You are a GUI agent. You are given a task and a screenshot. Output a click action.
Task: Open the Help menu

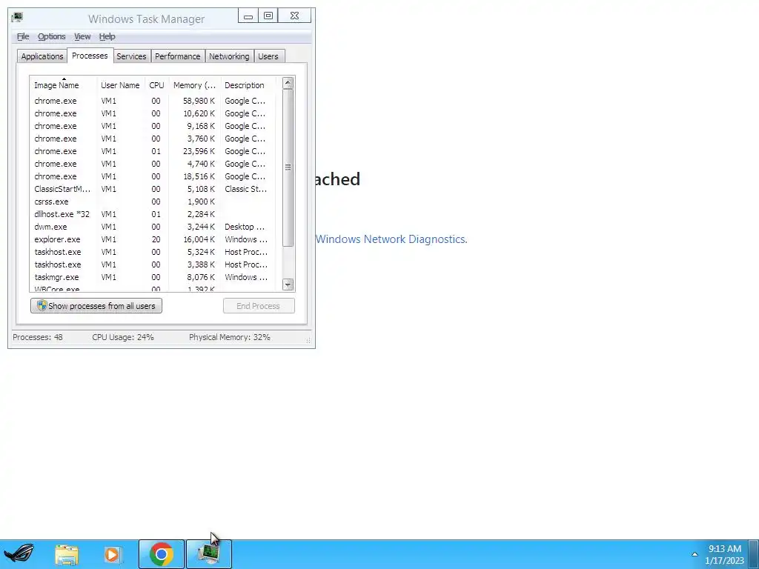coord(107,37)
